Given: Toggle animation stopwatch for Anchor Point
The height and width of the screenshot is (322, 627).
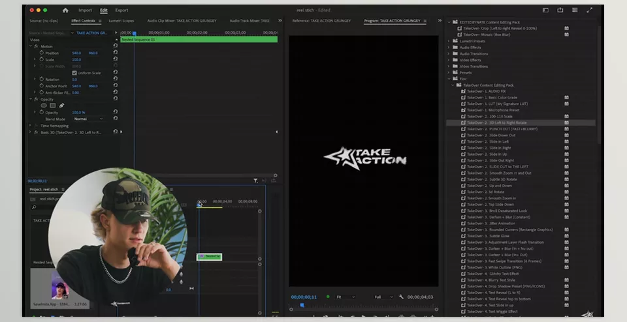Looking at the screenshot, I should pos(42,86).
